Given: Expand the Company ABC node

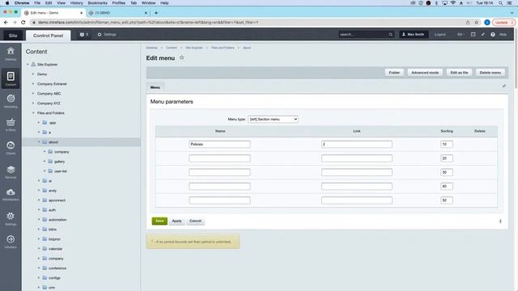Looking at the screenshot, I should [33, 94].
